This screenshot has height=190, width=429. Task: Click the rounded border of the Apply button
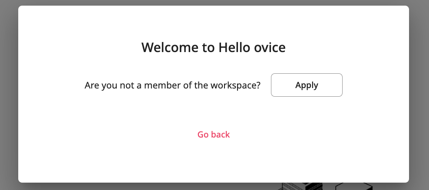click(271, 85)
